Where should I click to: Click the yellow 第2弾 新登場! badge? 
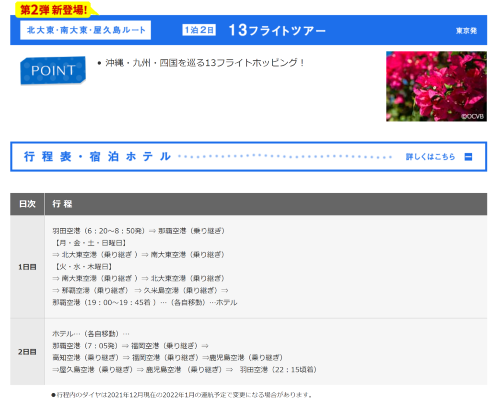[54, 9]
